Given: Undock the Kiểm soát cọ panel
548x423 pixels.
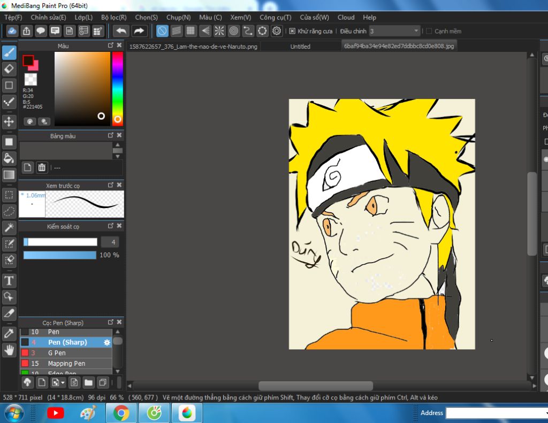Looking at the screenshot, I should point(110,226).
